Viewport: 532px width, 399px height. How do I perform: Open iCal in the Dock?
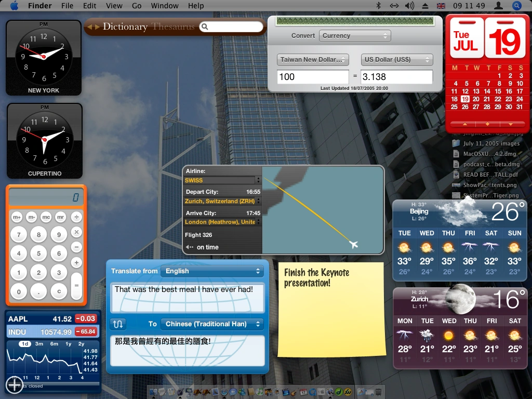pyautogui.click(x=303, y=392)
